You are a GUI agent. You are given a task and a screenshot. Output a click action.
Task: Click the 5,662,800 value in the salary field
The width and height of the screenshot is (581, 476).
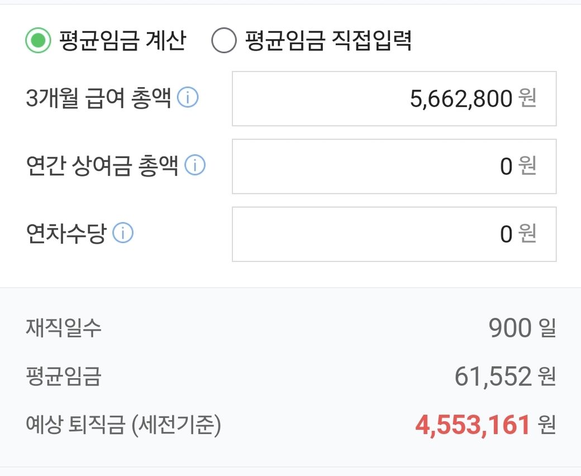point(461,99)
